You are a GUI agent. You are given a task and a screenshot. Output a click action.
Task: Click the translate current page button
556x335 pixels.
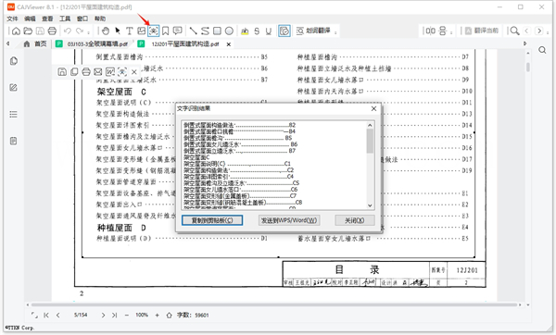(482, 31)
